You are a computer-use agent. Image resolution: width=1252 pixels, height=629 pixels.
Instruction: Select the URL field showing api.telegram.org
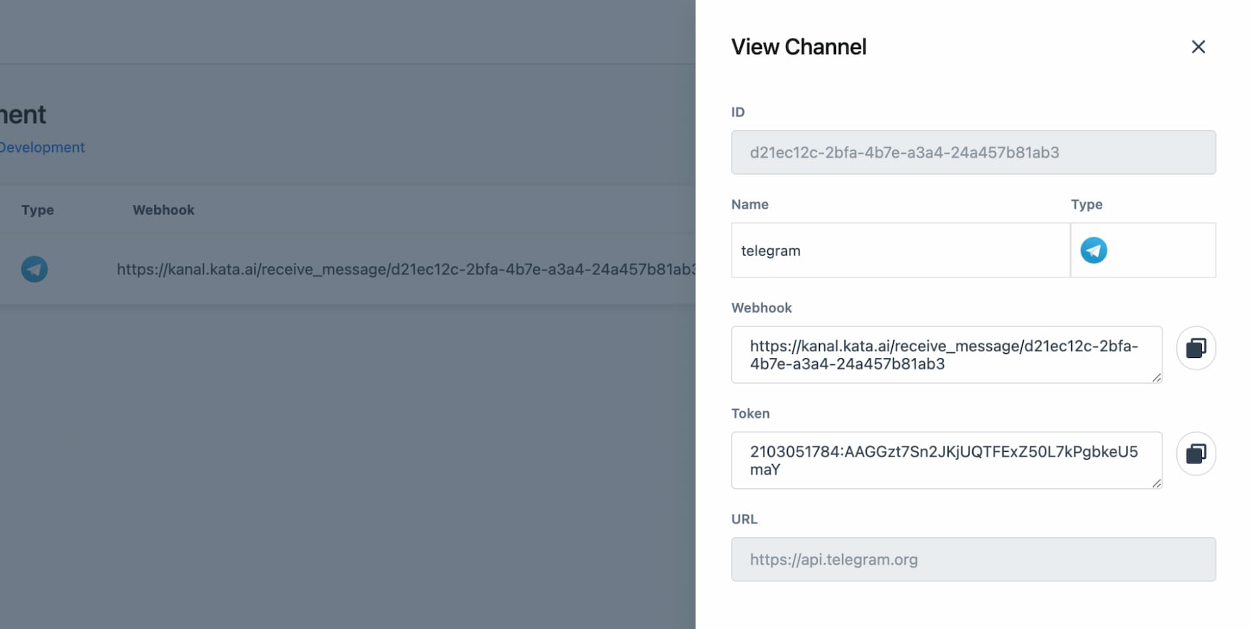(973, 559)
